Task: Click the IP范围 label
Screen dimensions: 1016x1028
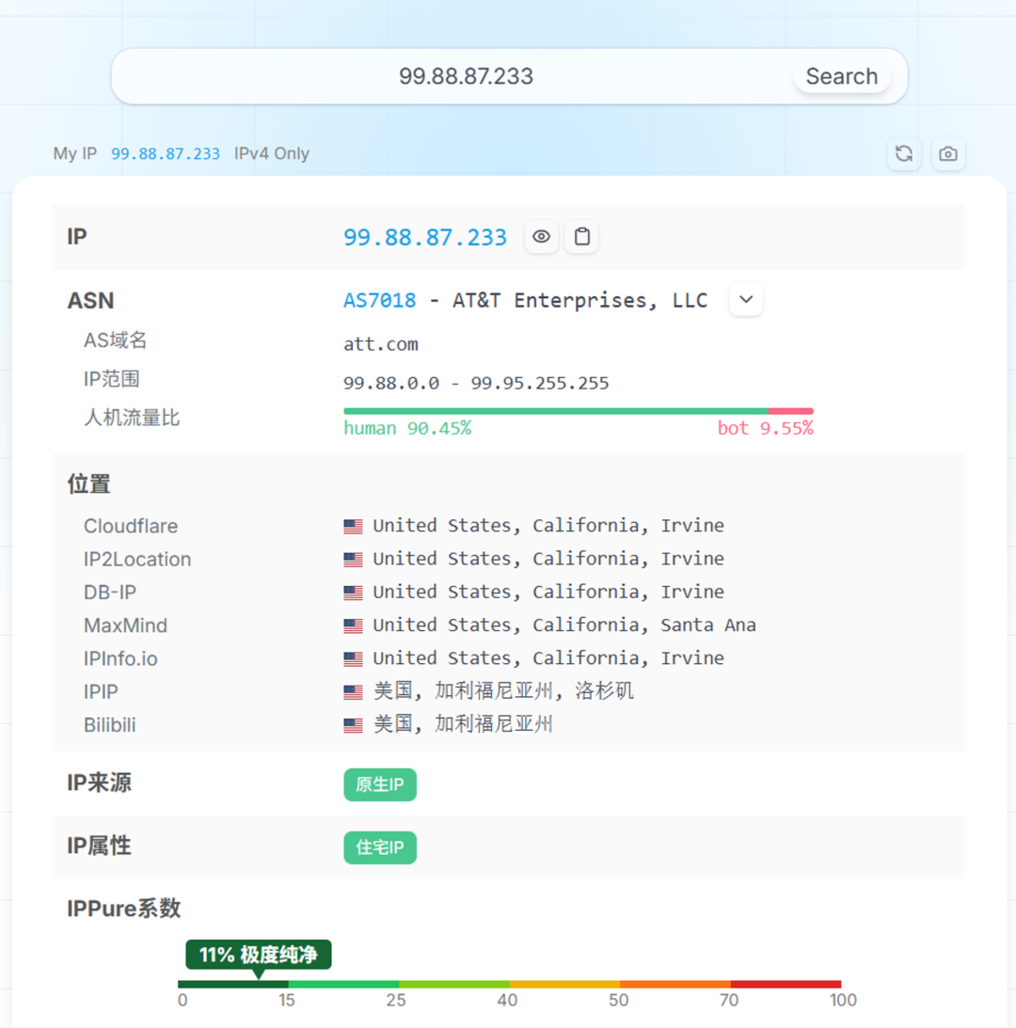Action: click(112, 379)
